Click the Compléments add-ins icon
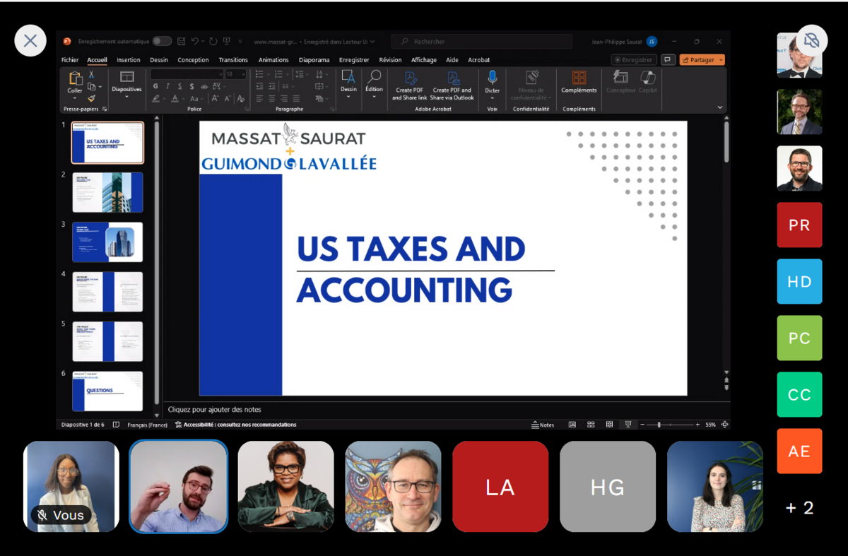 [x=579, y=78]
